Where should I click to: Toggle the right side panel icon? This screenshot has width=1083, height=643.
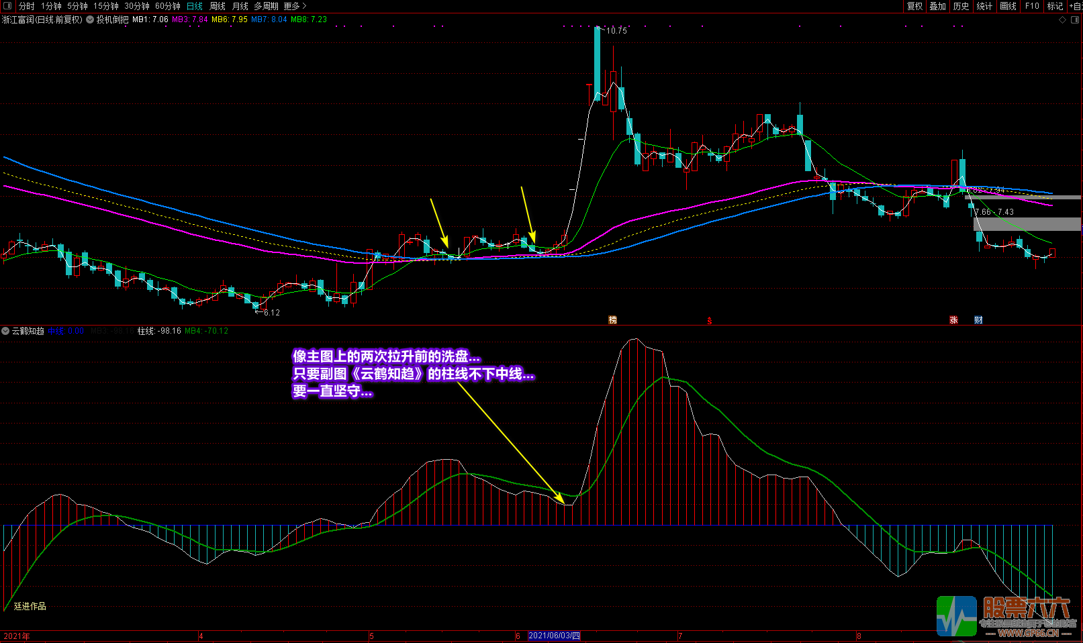pyautogui.click(x=1074, y=19)
